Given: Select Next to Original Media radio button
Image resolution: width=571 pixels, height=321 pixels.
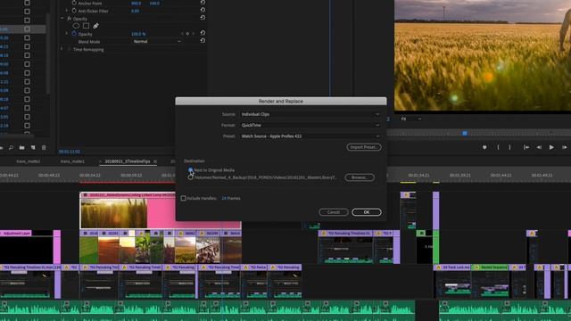Looking at the screenshot, I should click(x=190, y=170).
